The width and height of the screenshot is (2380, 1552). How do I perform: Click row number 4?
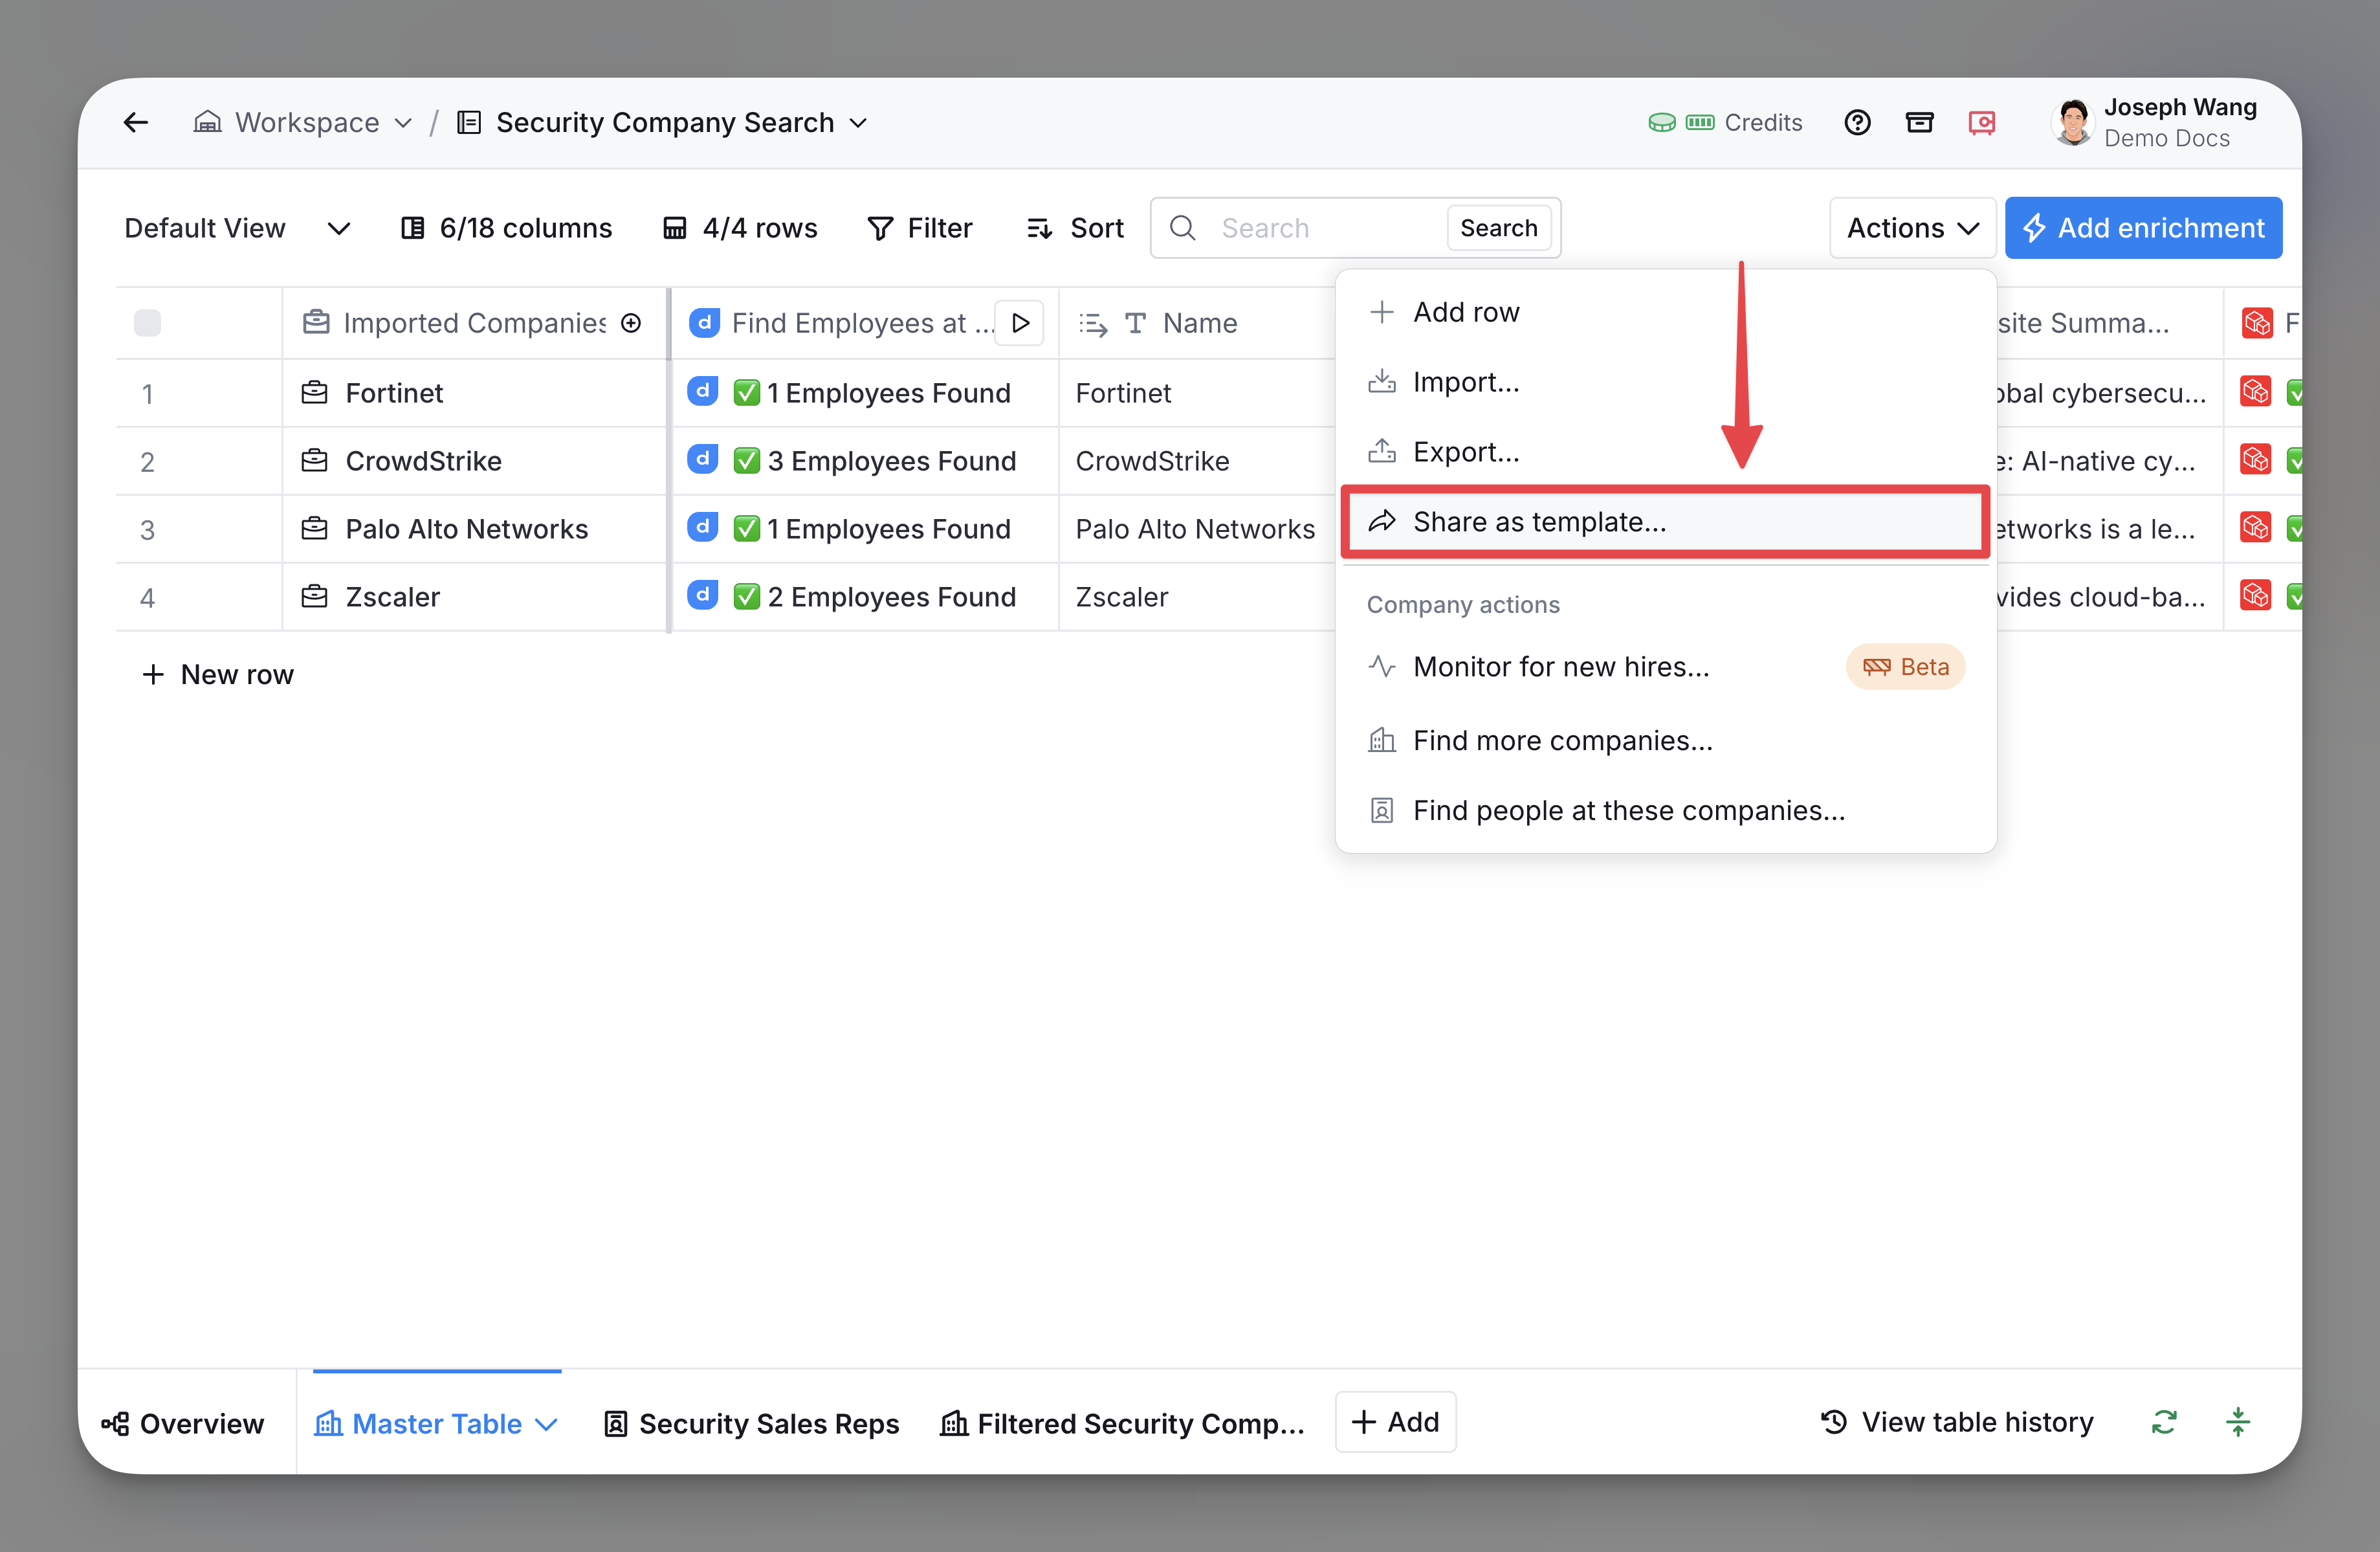(147, 598)
